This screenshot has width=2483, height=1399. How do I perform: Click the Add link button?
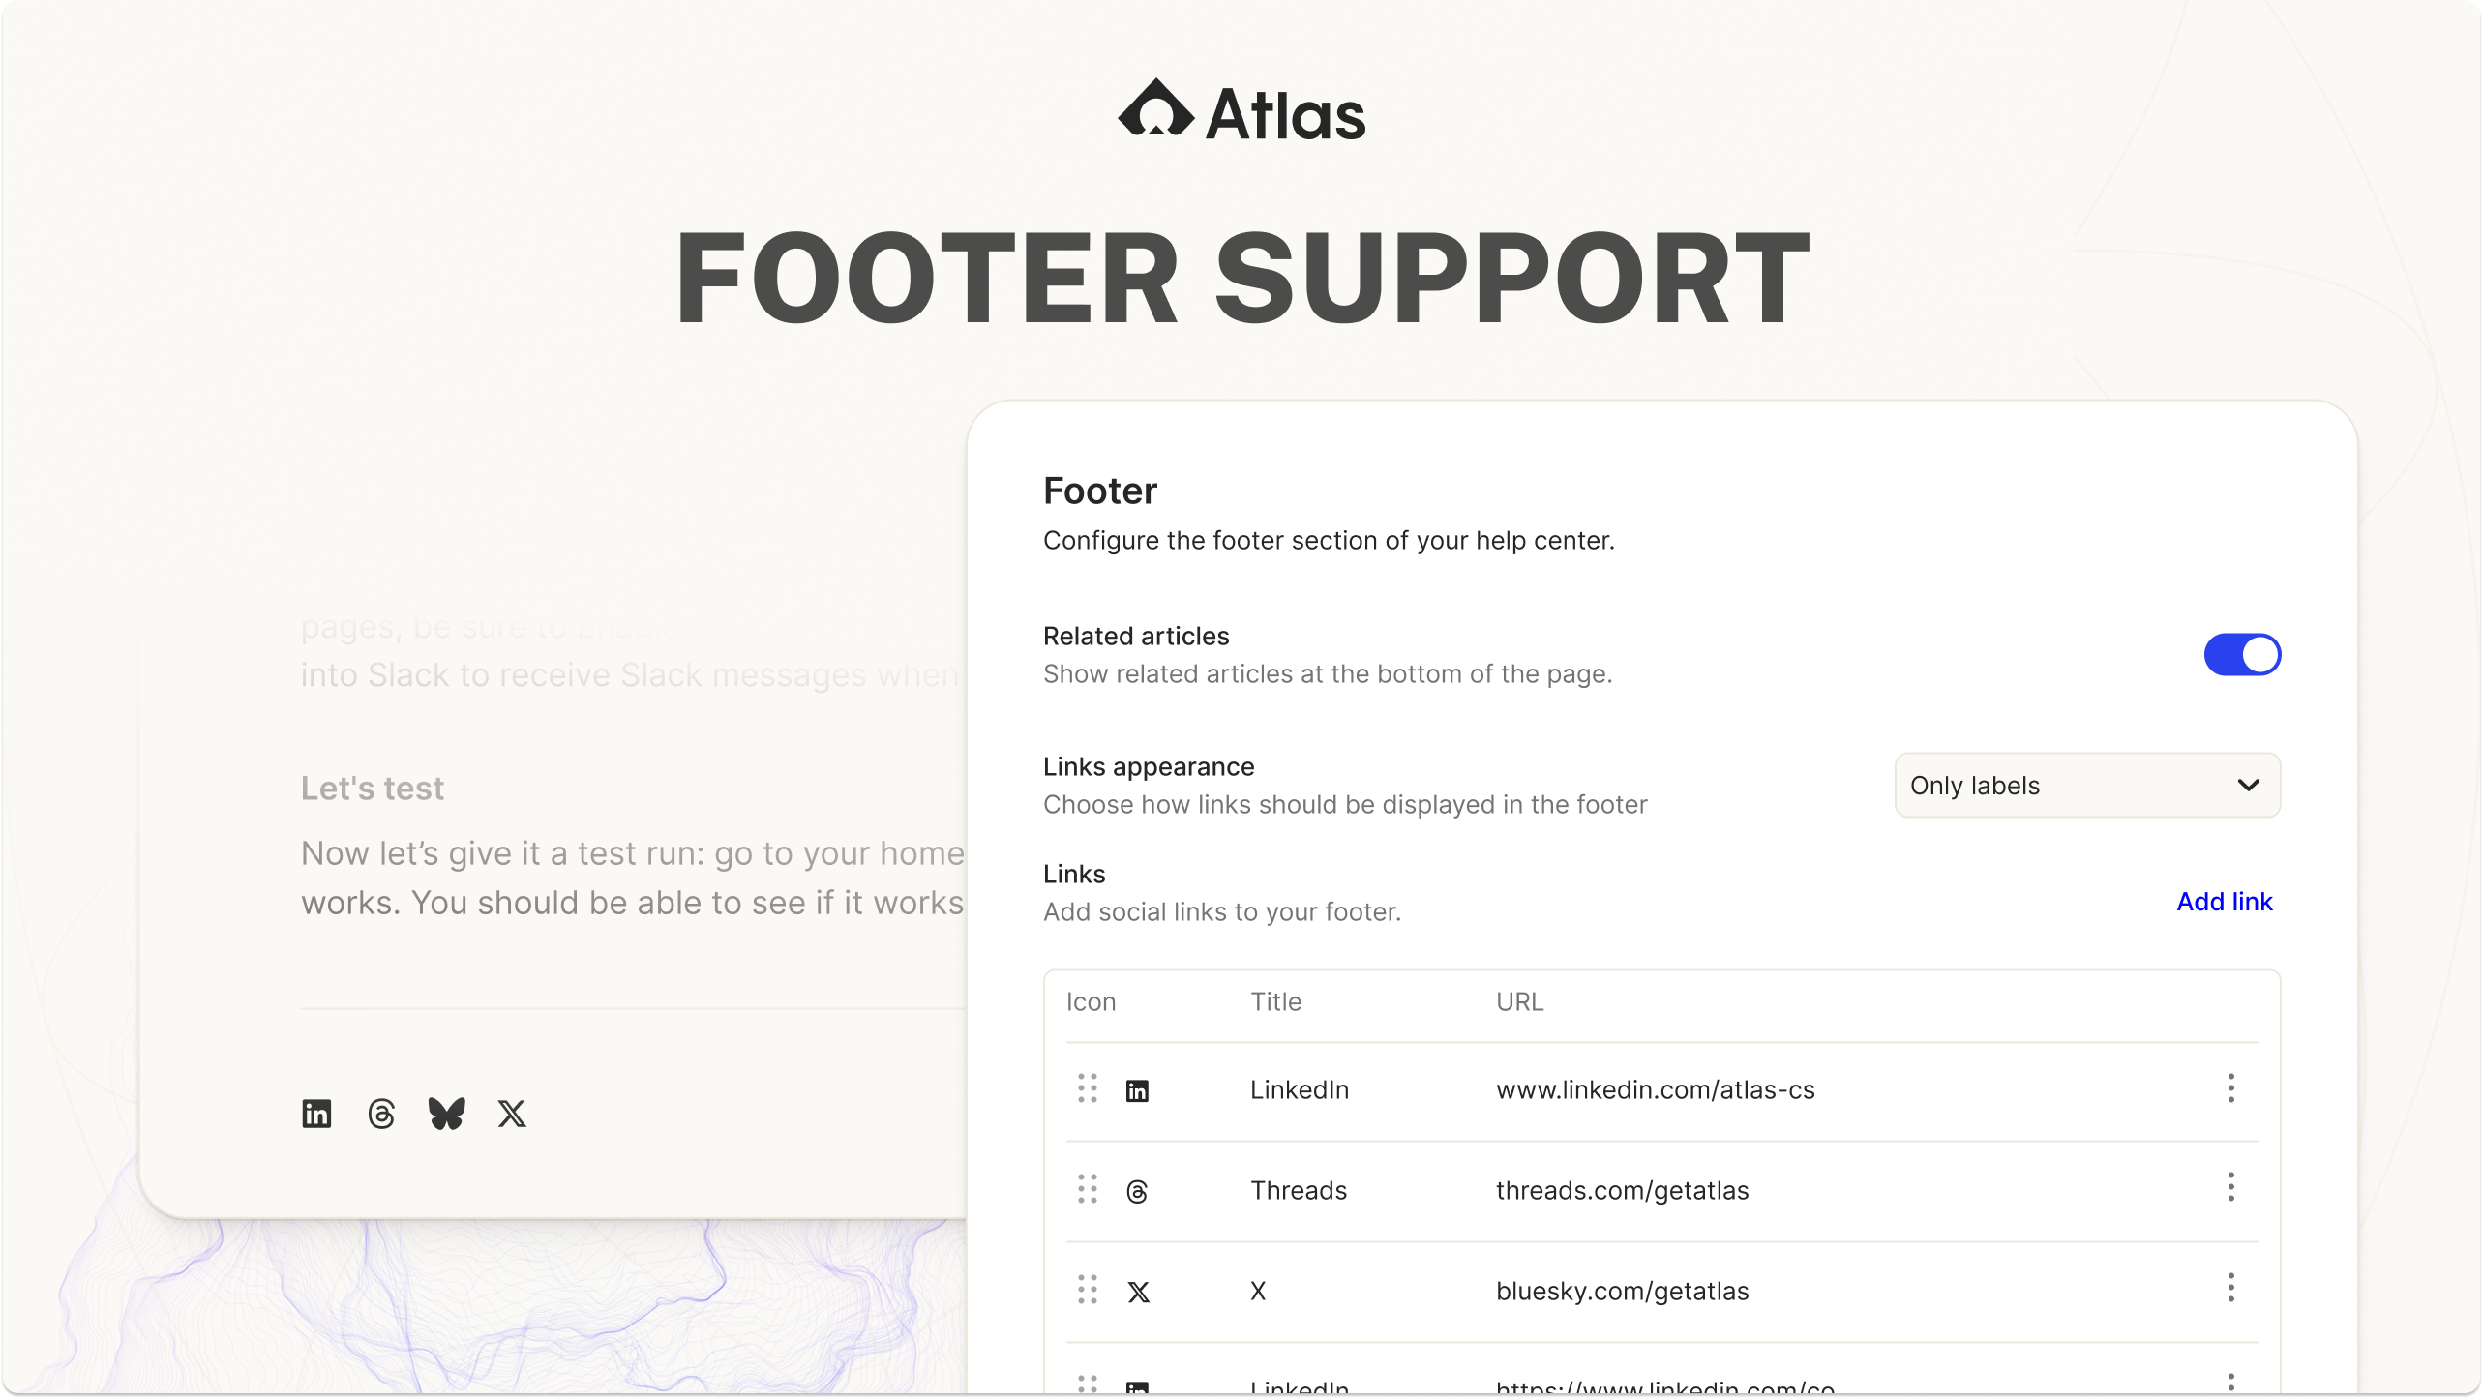click(2224, 902)
